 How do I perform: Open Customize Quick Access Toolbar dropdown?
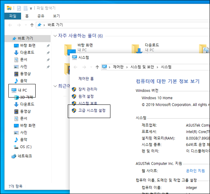31,9
